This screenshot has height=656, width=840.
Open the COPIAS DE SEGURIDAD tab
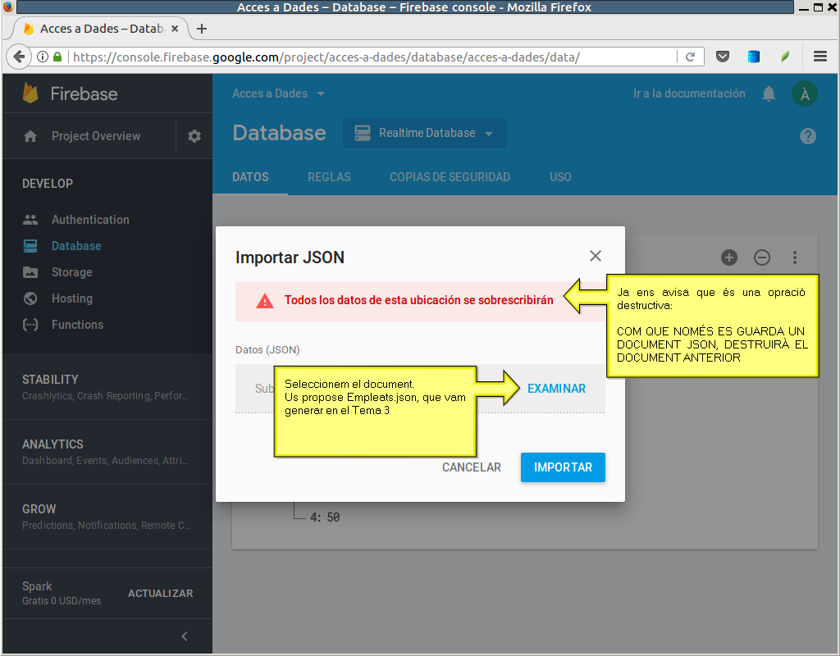coord(450,177)
